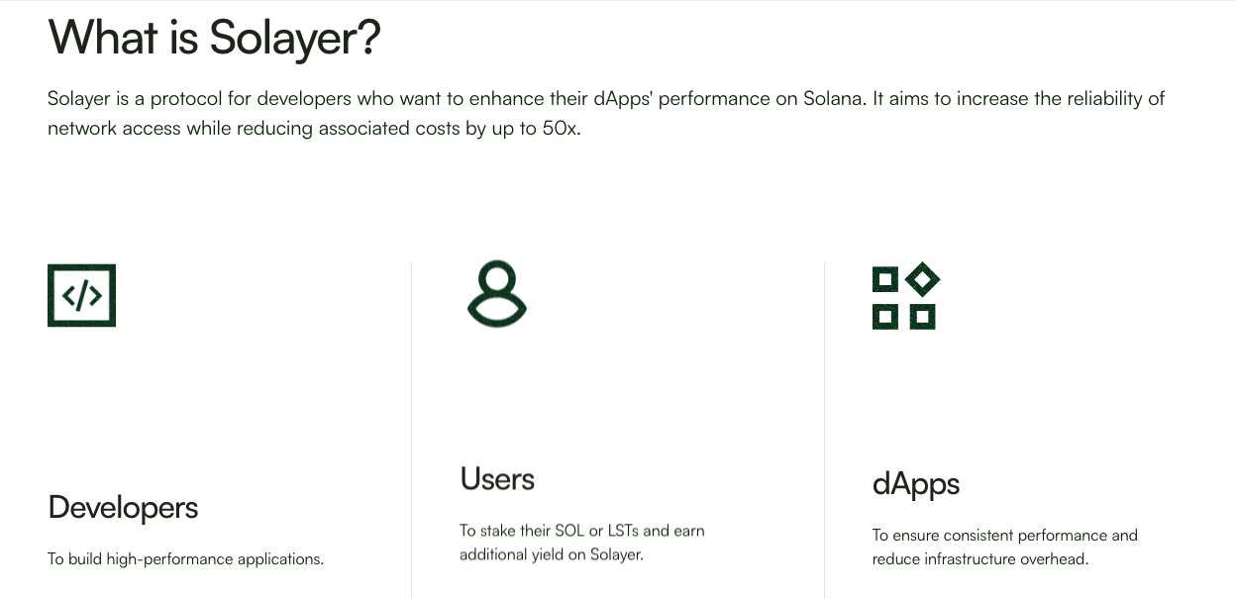Click "To build high-performance applications." text
The image size is (1235, 599).
pyautogui.click(x=186, y=559)
